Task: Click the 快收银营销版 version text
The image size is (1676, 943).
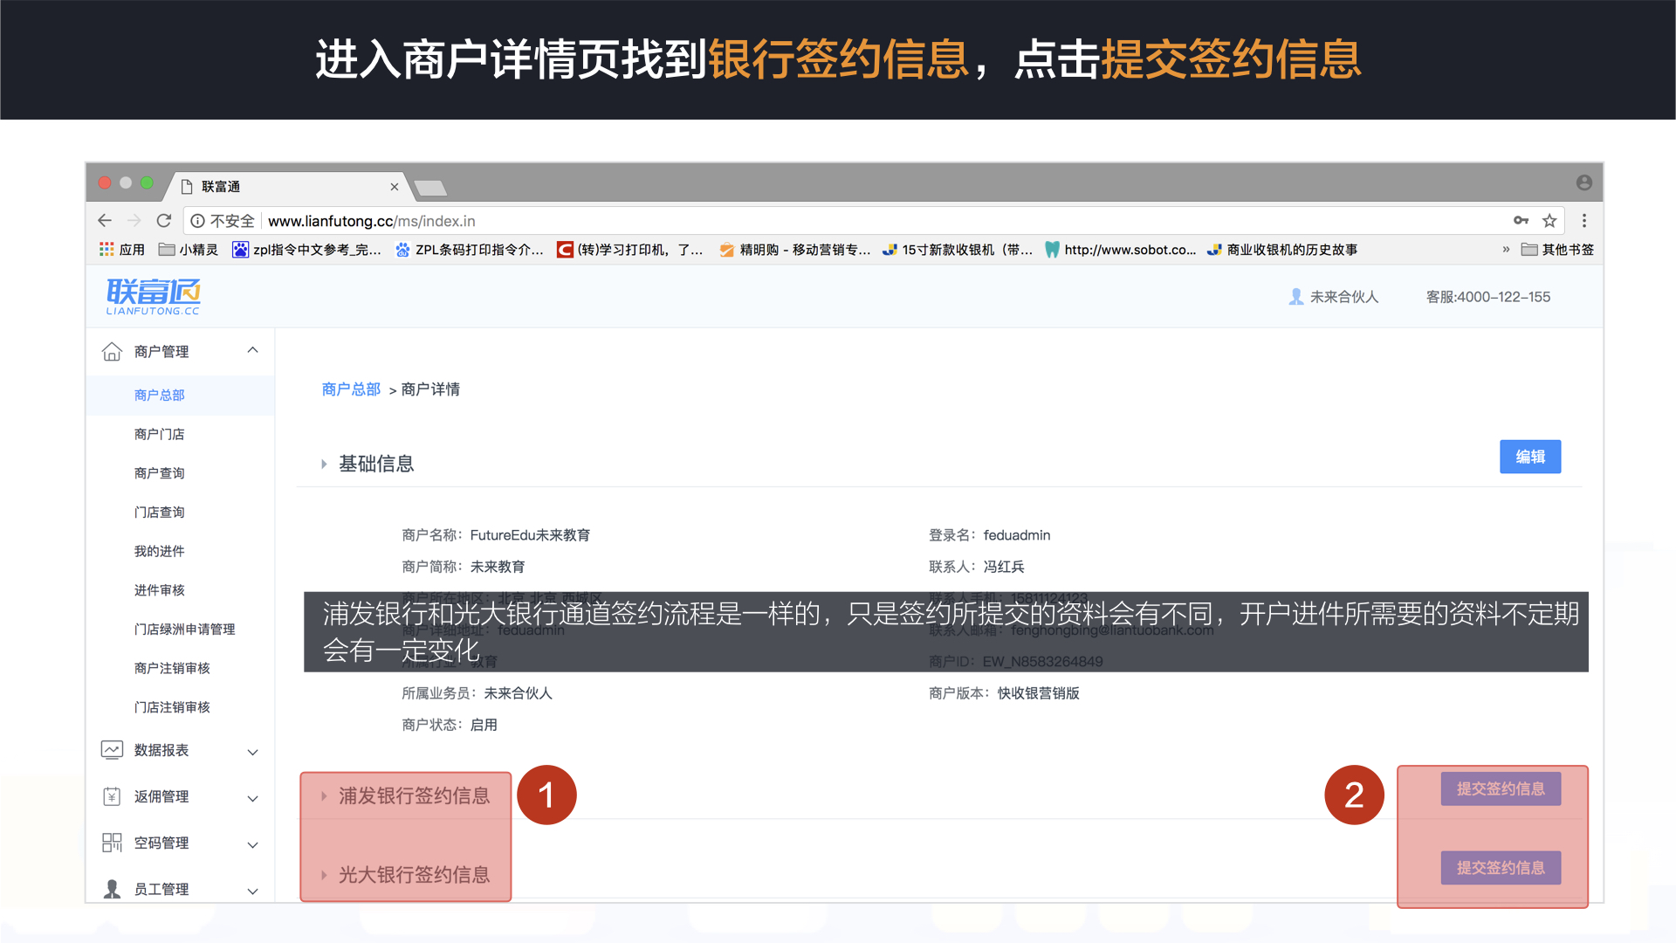Action: pyautogui.click(x=1038, y=693)
